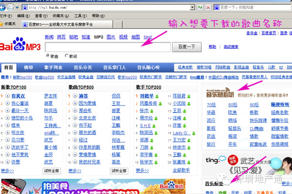Play song 滴答 via its play icon

[75, 96]
